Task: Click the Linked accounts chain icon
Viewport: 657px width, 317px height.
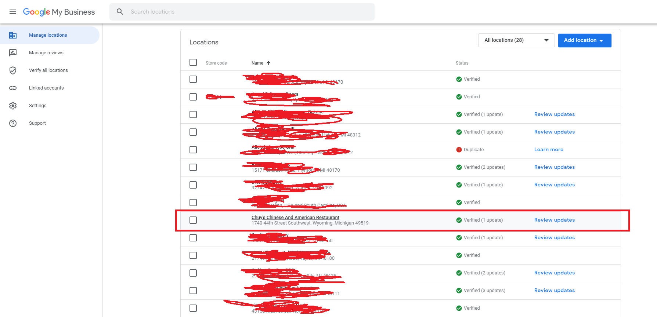Action: [x=13, y=88]
